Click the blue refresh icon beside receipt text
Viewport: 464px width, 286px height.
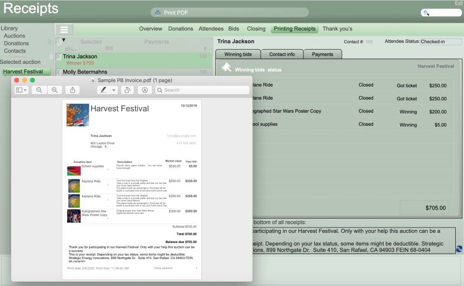coord(459,249)
